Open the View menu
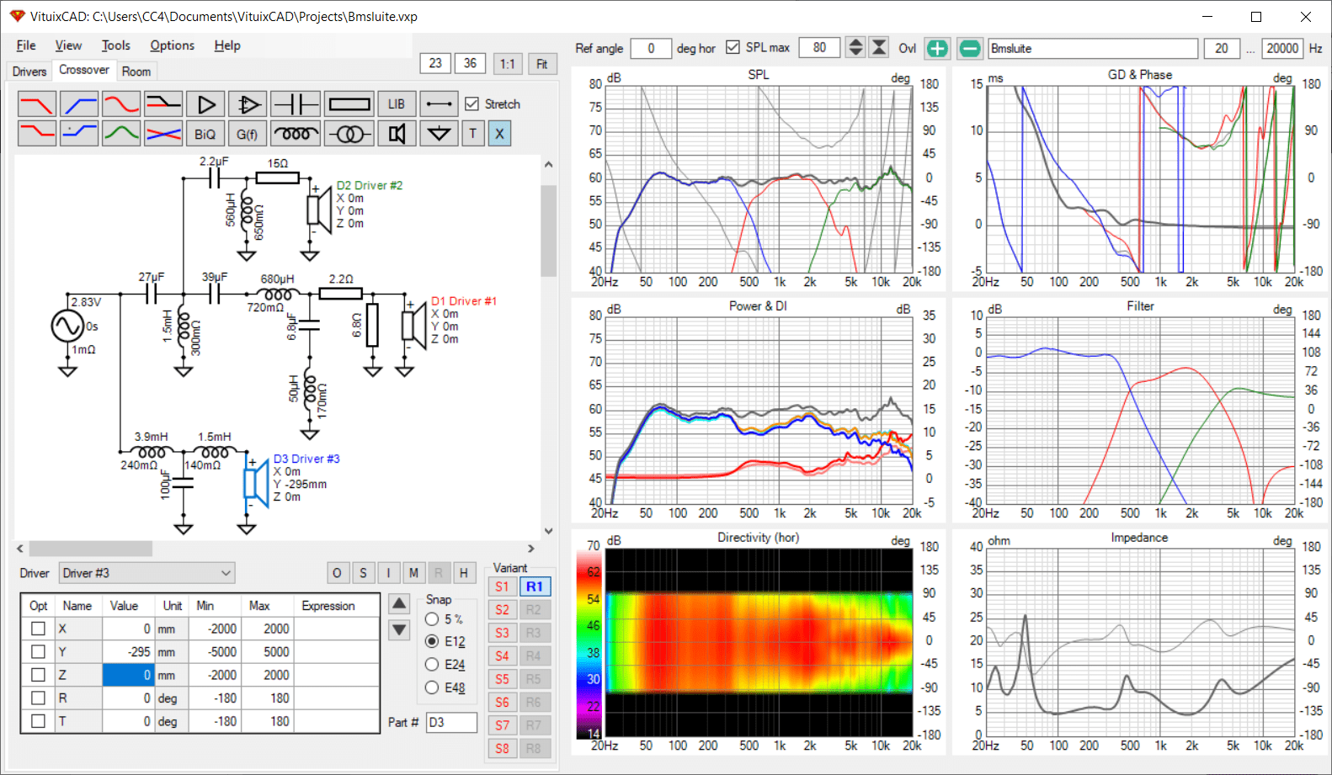 [68, 45]
